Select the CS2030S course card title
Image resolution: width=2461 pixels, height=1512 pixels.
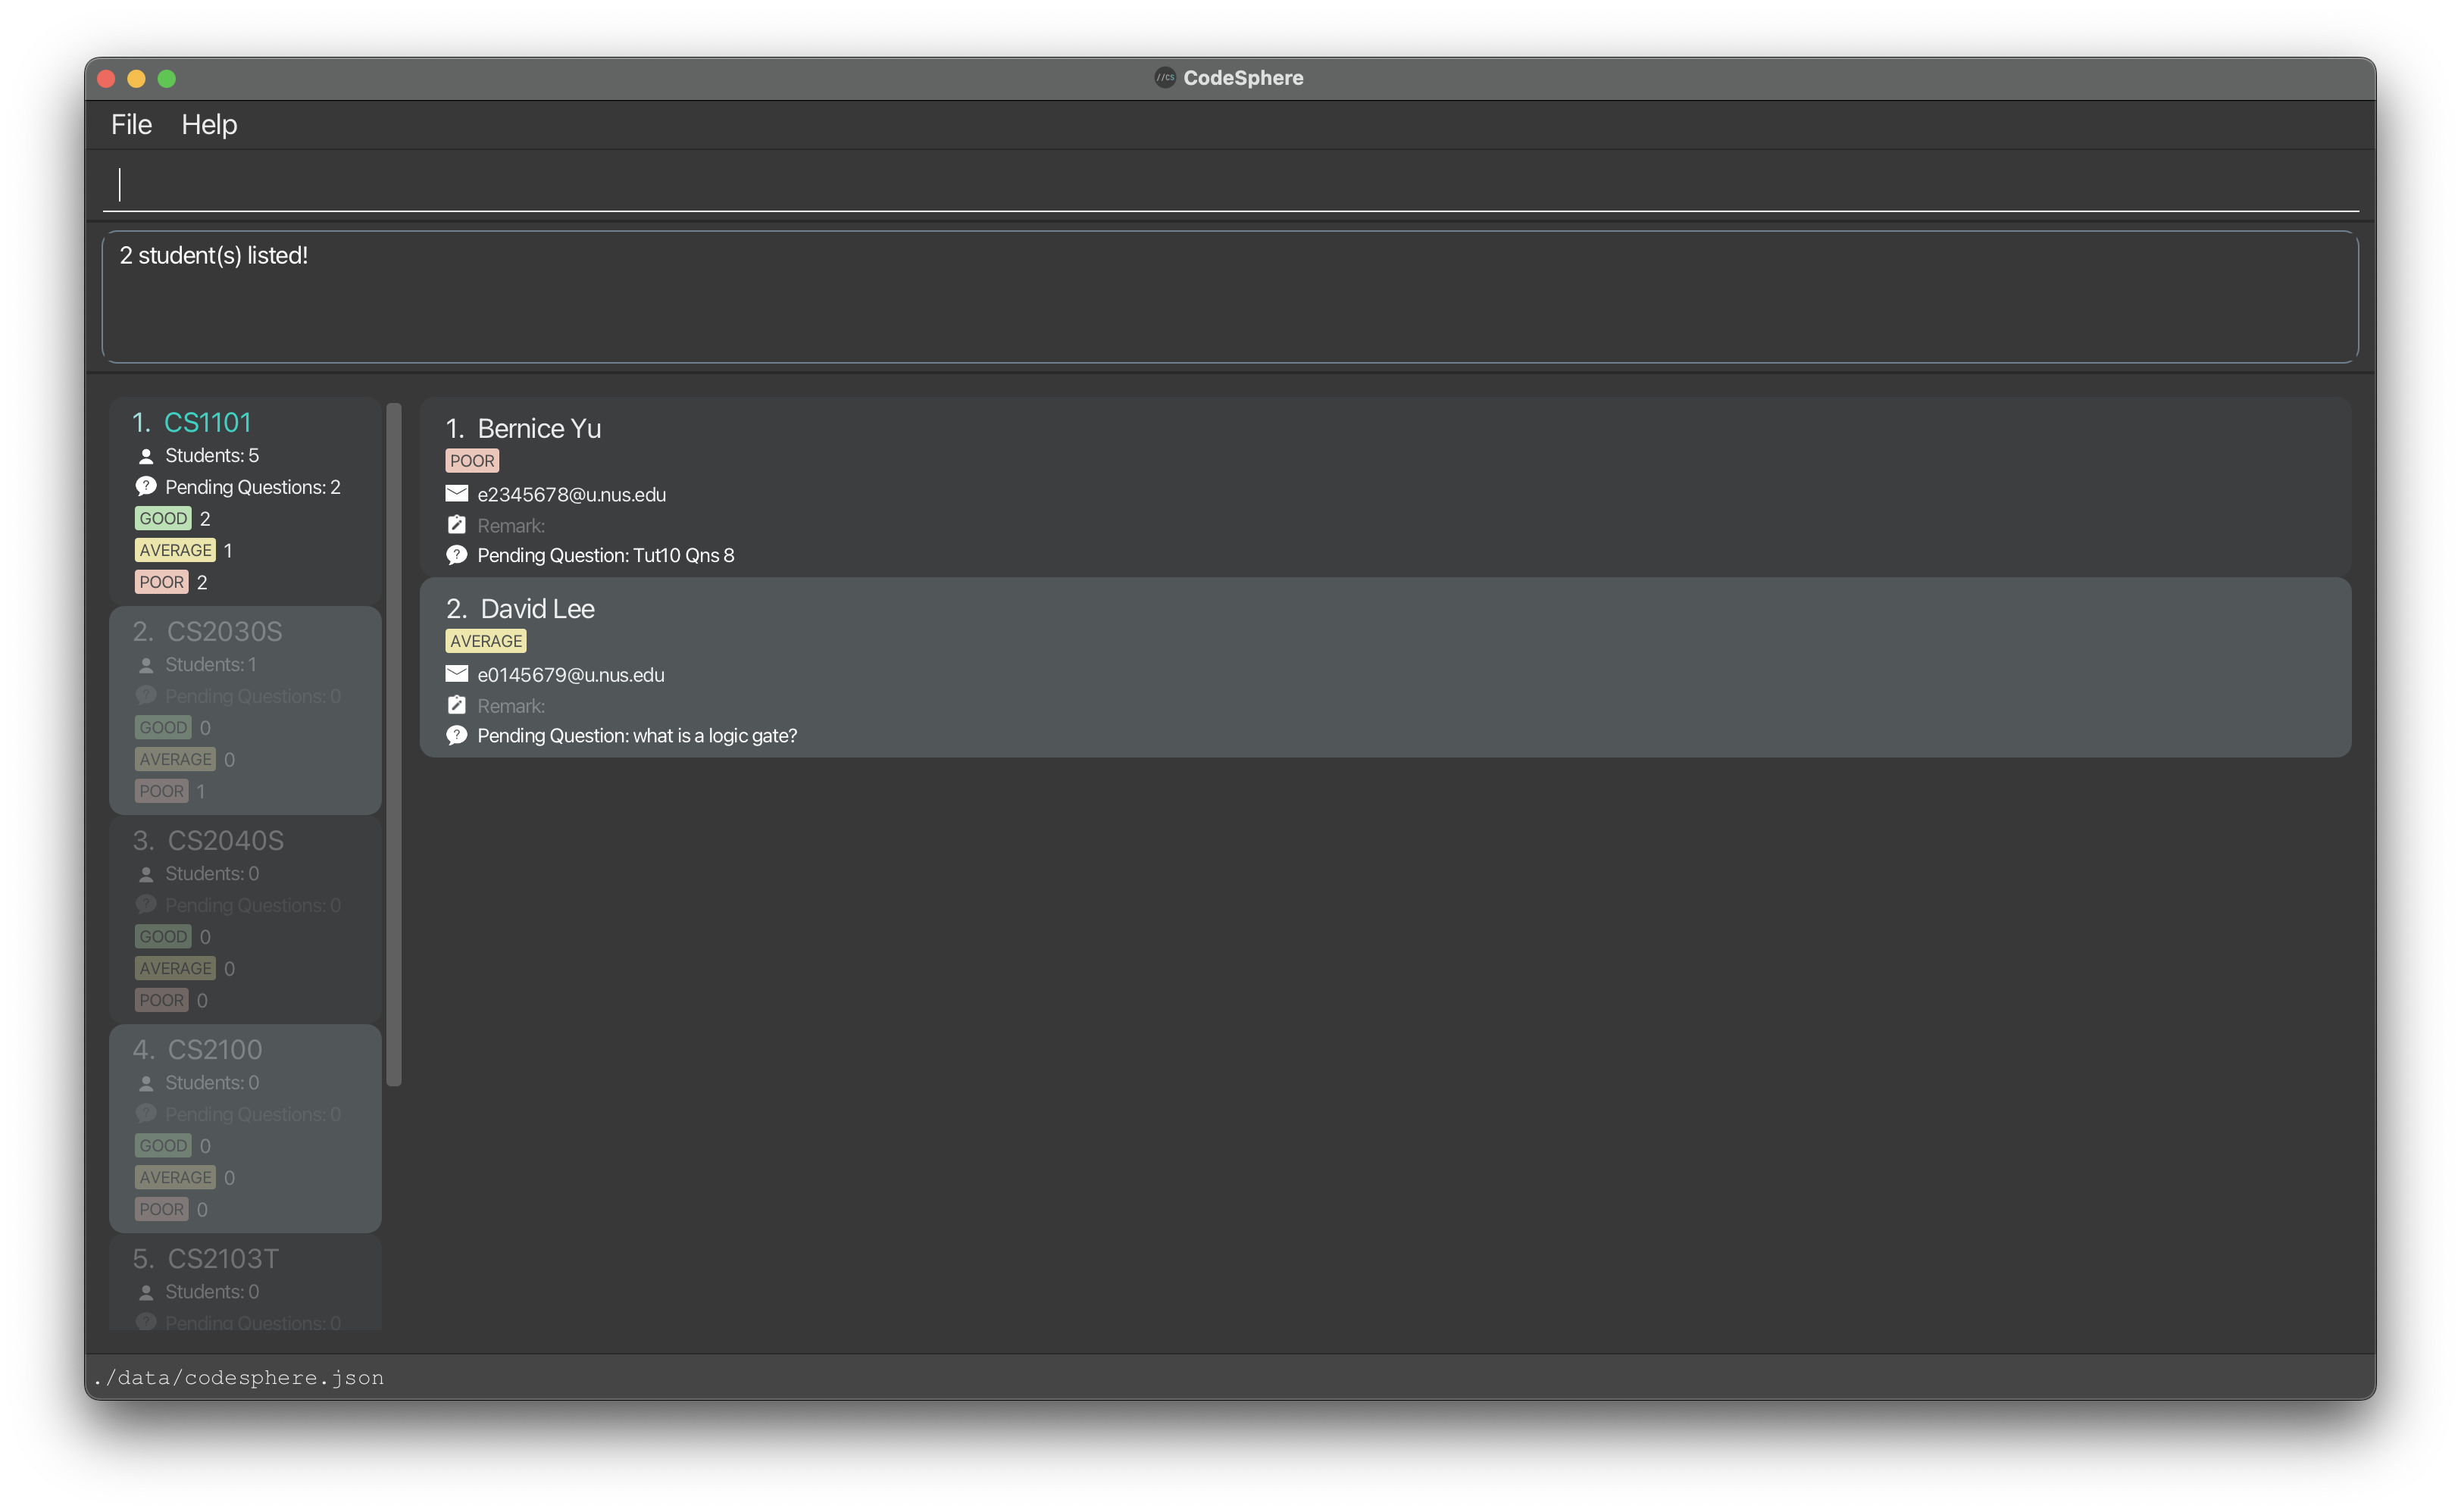pos(225,631)
